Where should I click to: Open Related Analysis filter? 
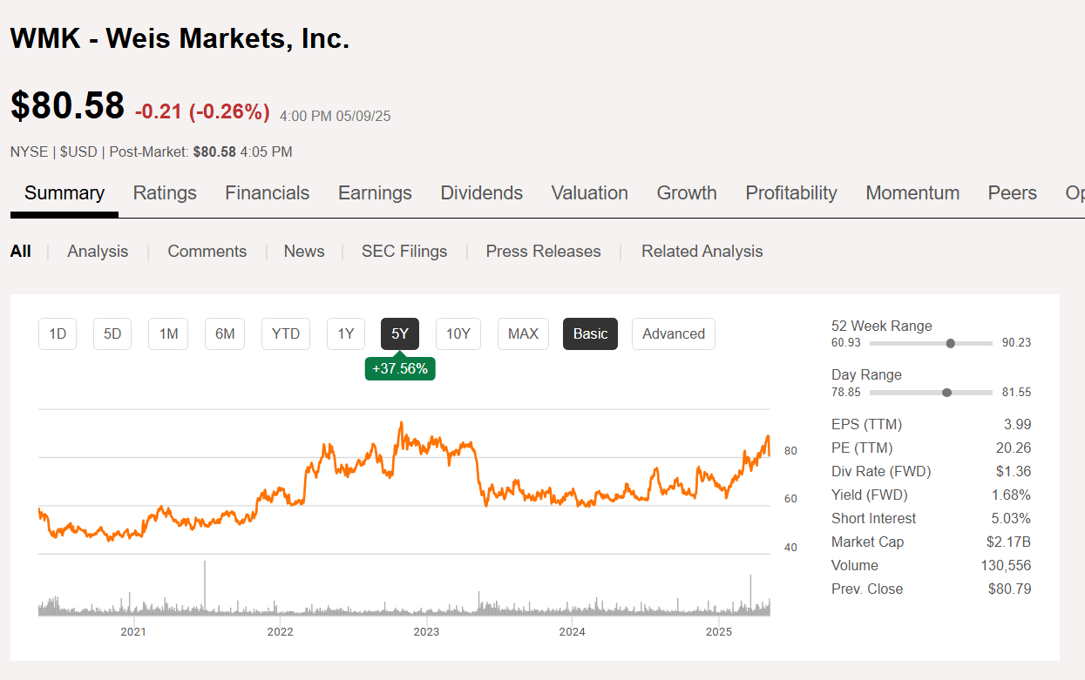(702, 252)
